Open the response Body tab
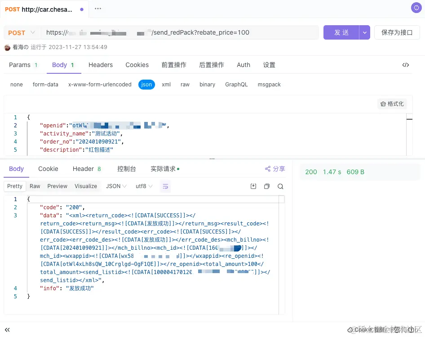425x337 pixels. (17, 169)
